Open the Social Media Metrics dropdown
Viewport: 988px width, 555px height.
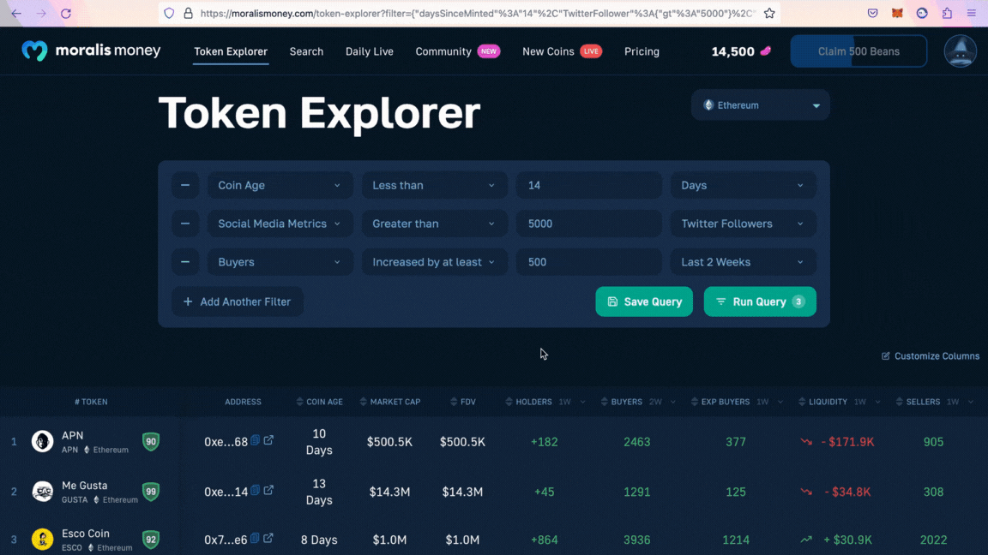(280, 224)
